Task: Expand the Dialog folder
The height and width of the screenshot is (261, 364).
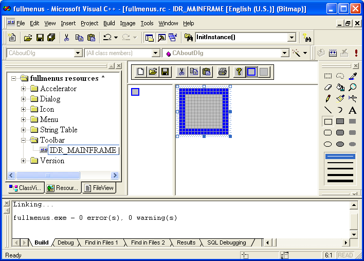Action: 23,99
